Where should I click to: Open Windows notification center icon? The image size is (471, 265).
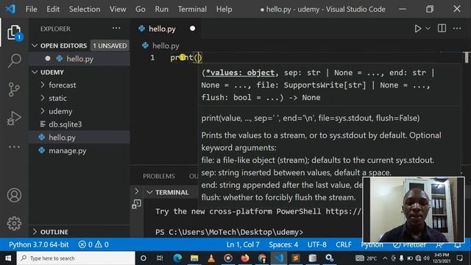459,258
